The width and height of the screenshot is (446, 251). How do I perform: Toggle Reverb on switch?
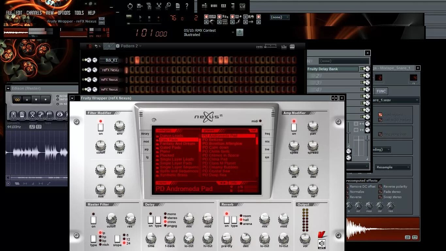pos(227,220)
